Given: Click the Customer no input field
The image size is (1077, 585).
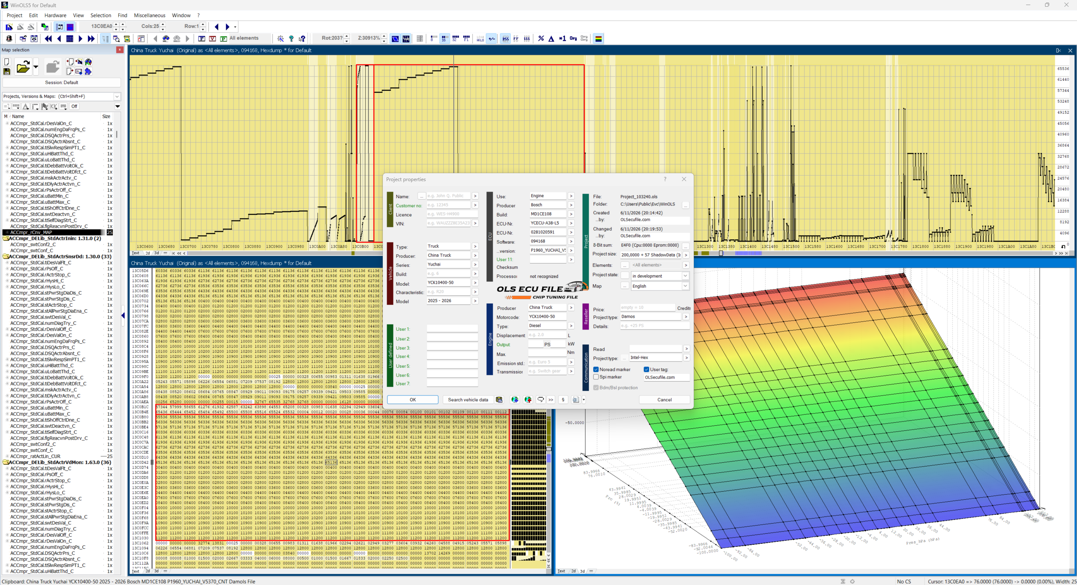Looking at the screenshot, I should tap(448, 205).
